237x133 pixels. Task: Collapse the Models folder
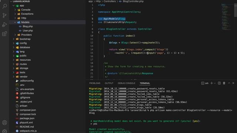pos(25,22)
